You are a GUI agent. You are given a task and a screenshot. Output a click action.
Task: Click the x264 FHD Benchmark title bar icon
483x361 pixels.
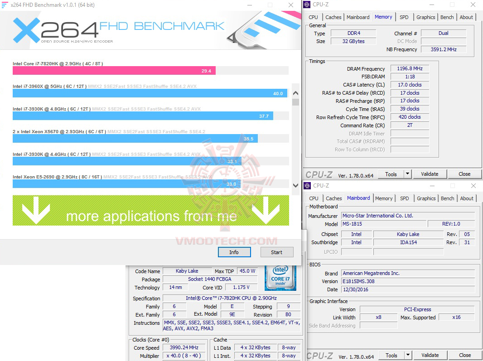[x=5, y=5]
